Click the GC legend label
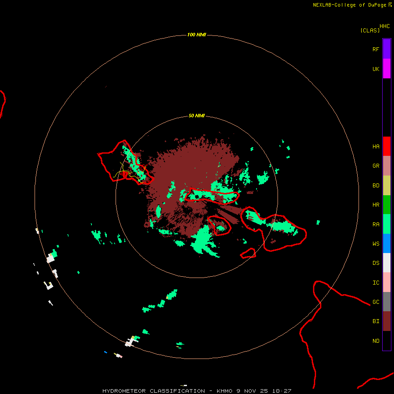The image size is (394, 394). click(376, 302)
